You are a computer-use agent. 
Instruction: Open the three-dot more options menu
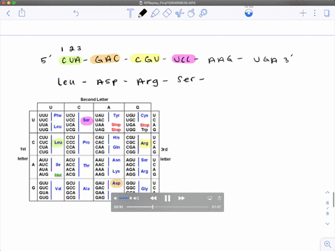[315, 13]
